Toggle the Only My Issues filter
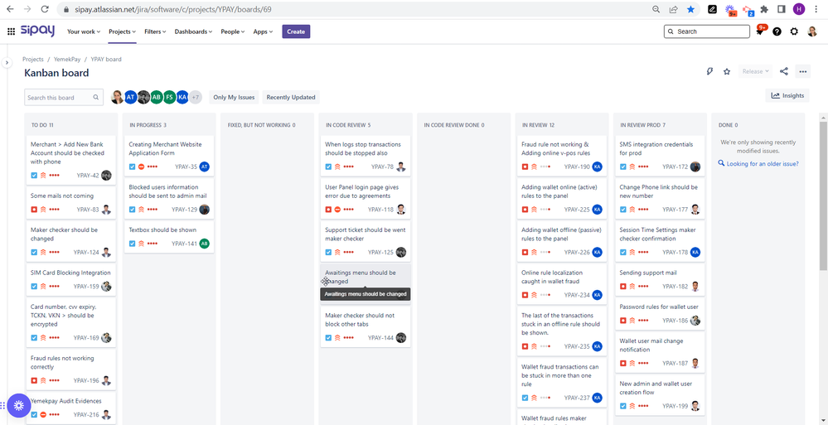The width and height of the screenshot is (828, 425). 234,97
